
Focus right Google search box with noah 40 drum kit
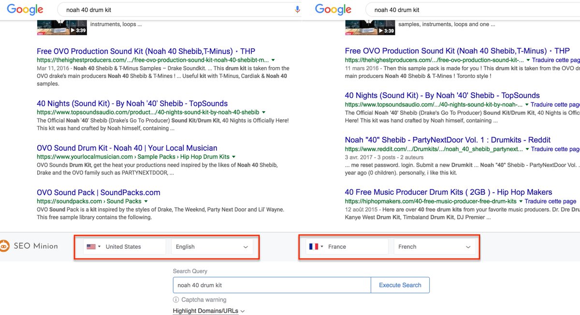pos(472,10)
